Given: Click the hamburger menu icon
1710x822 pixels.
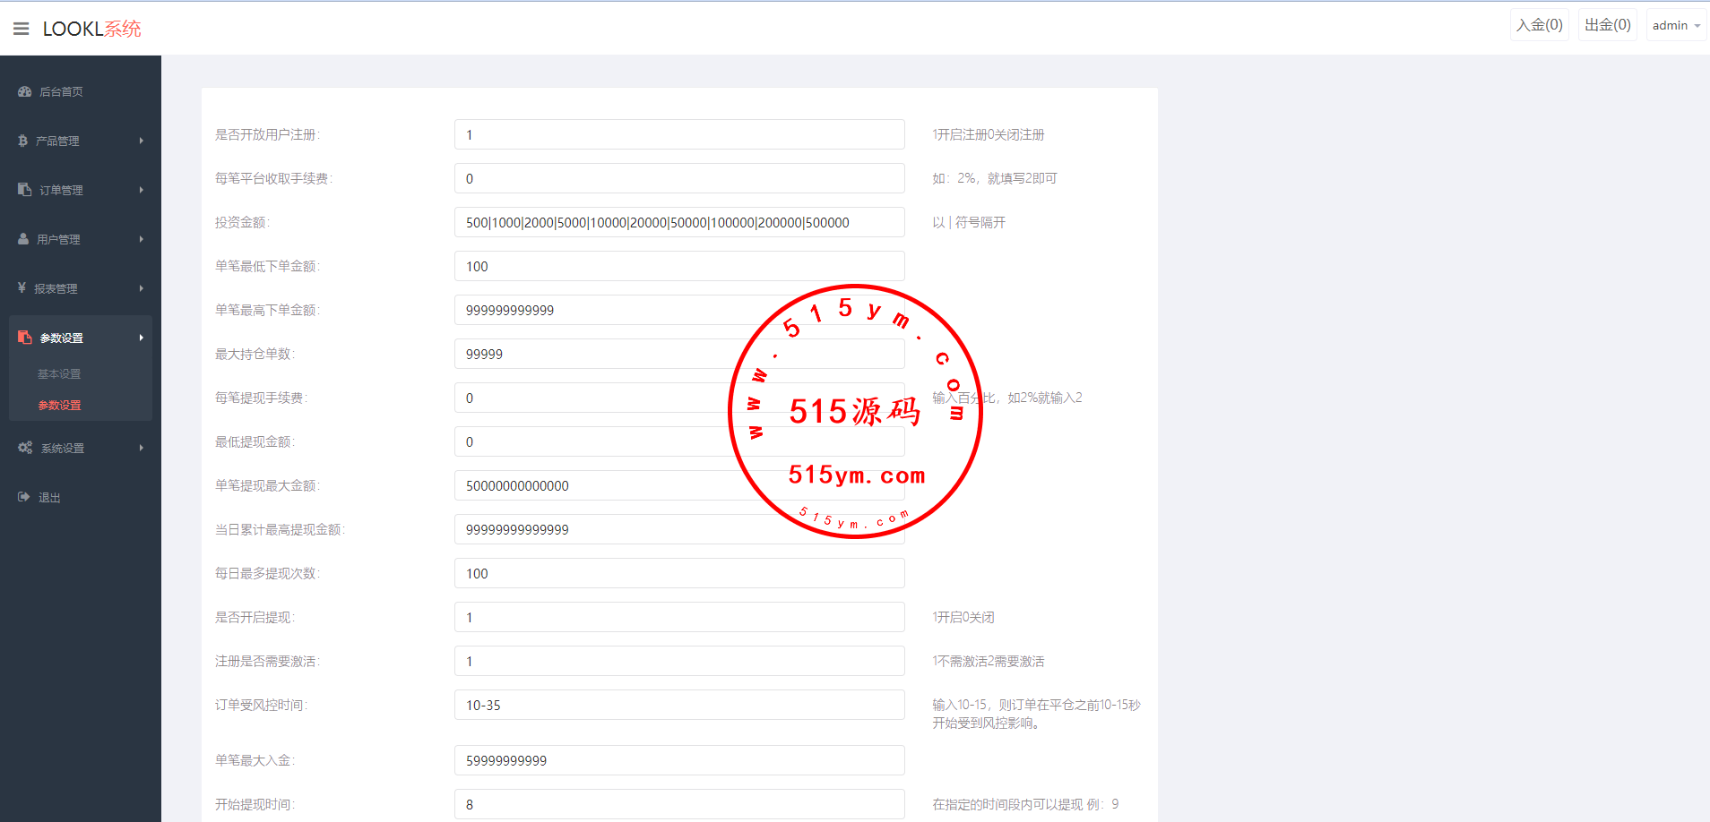Looking at the screenshot, I should pyautogui.click(x=22, y=29).
